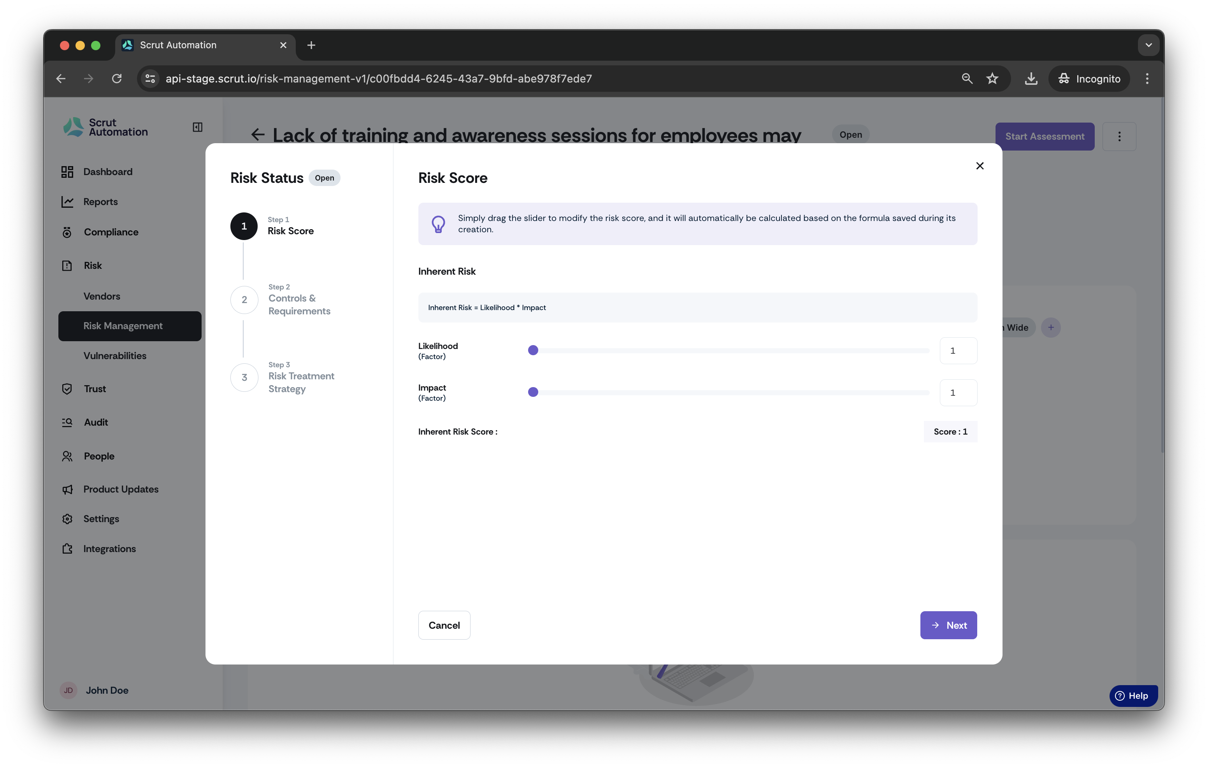Screen dimensions: 1208x768
Task: Open the Reports chart icon
Action: [67, 202]
